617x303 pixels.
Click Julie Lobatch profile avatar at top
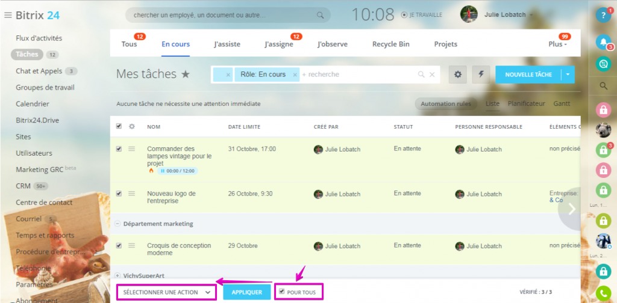tap(469, 14)
